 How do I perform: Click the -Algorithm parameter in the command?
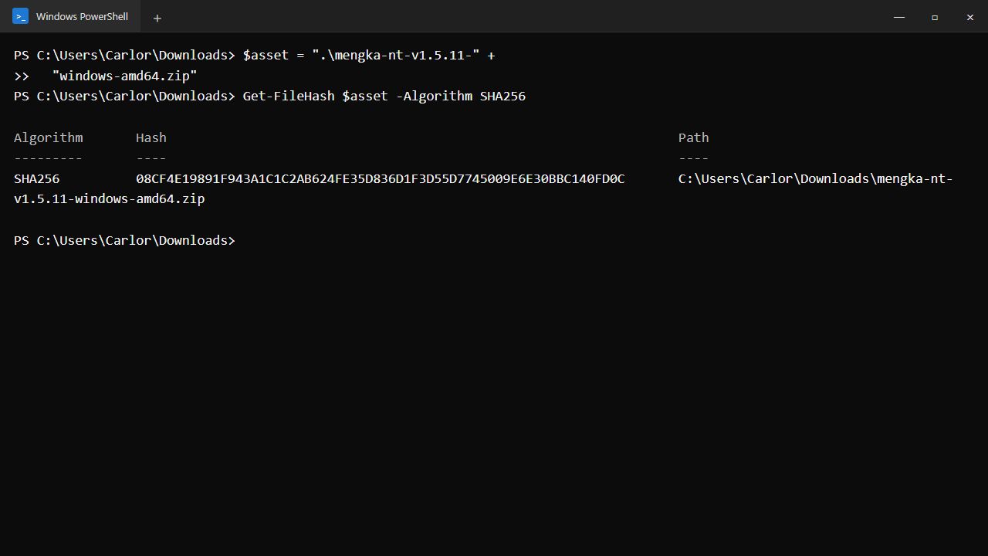pos(434,96)
